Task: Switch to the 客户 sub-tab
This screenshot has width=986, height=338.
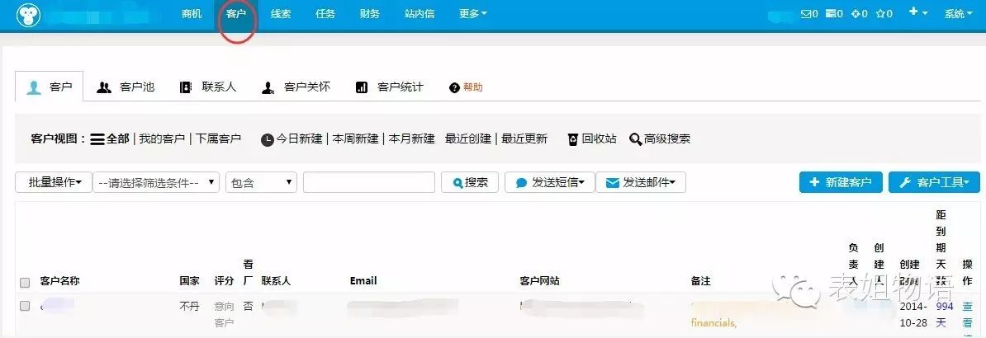Action: click(49, 87)
